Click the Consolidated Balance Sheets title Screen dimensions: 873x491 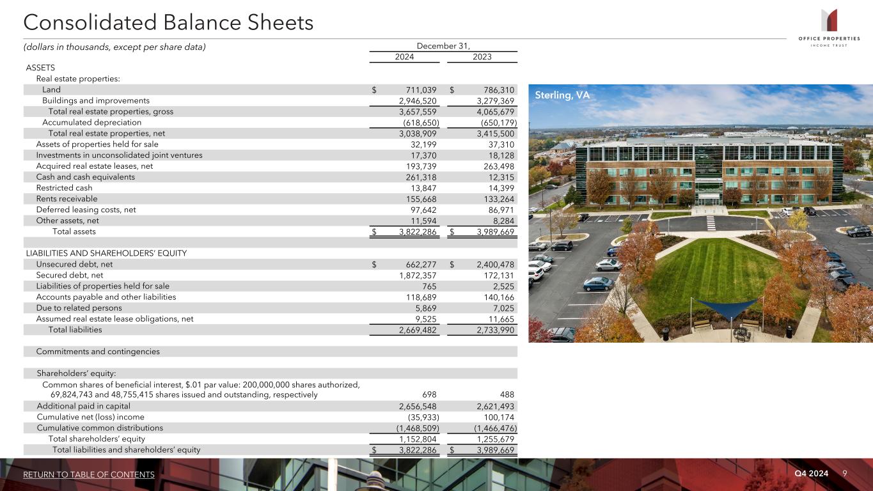[168, 23]
